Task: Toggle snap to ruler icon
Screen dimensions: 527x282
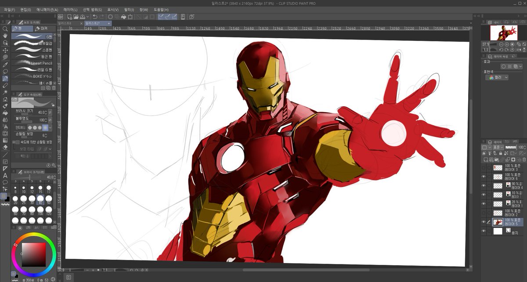Action: coord(161,17)
